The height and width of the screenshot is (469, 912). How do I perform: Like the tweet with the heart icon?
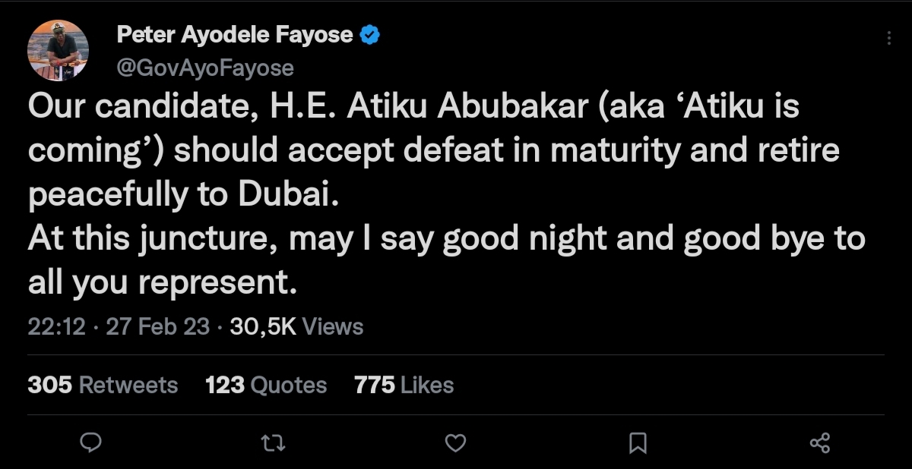click(x=454, y=442)
